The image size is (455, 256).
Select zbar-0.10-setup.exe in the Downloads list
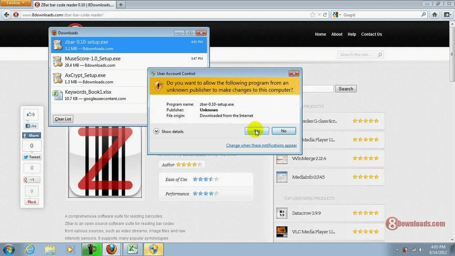pyautogui.click(x=107, y=44)
